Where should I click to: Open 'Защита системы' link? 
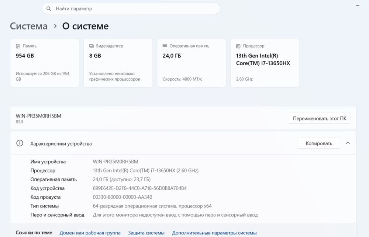146,233
